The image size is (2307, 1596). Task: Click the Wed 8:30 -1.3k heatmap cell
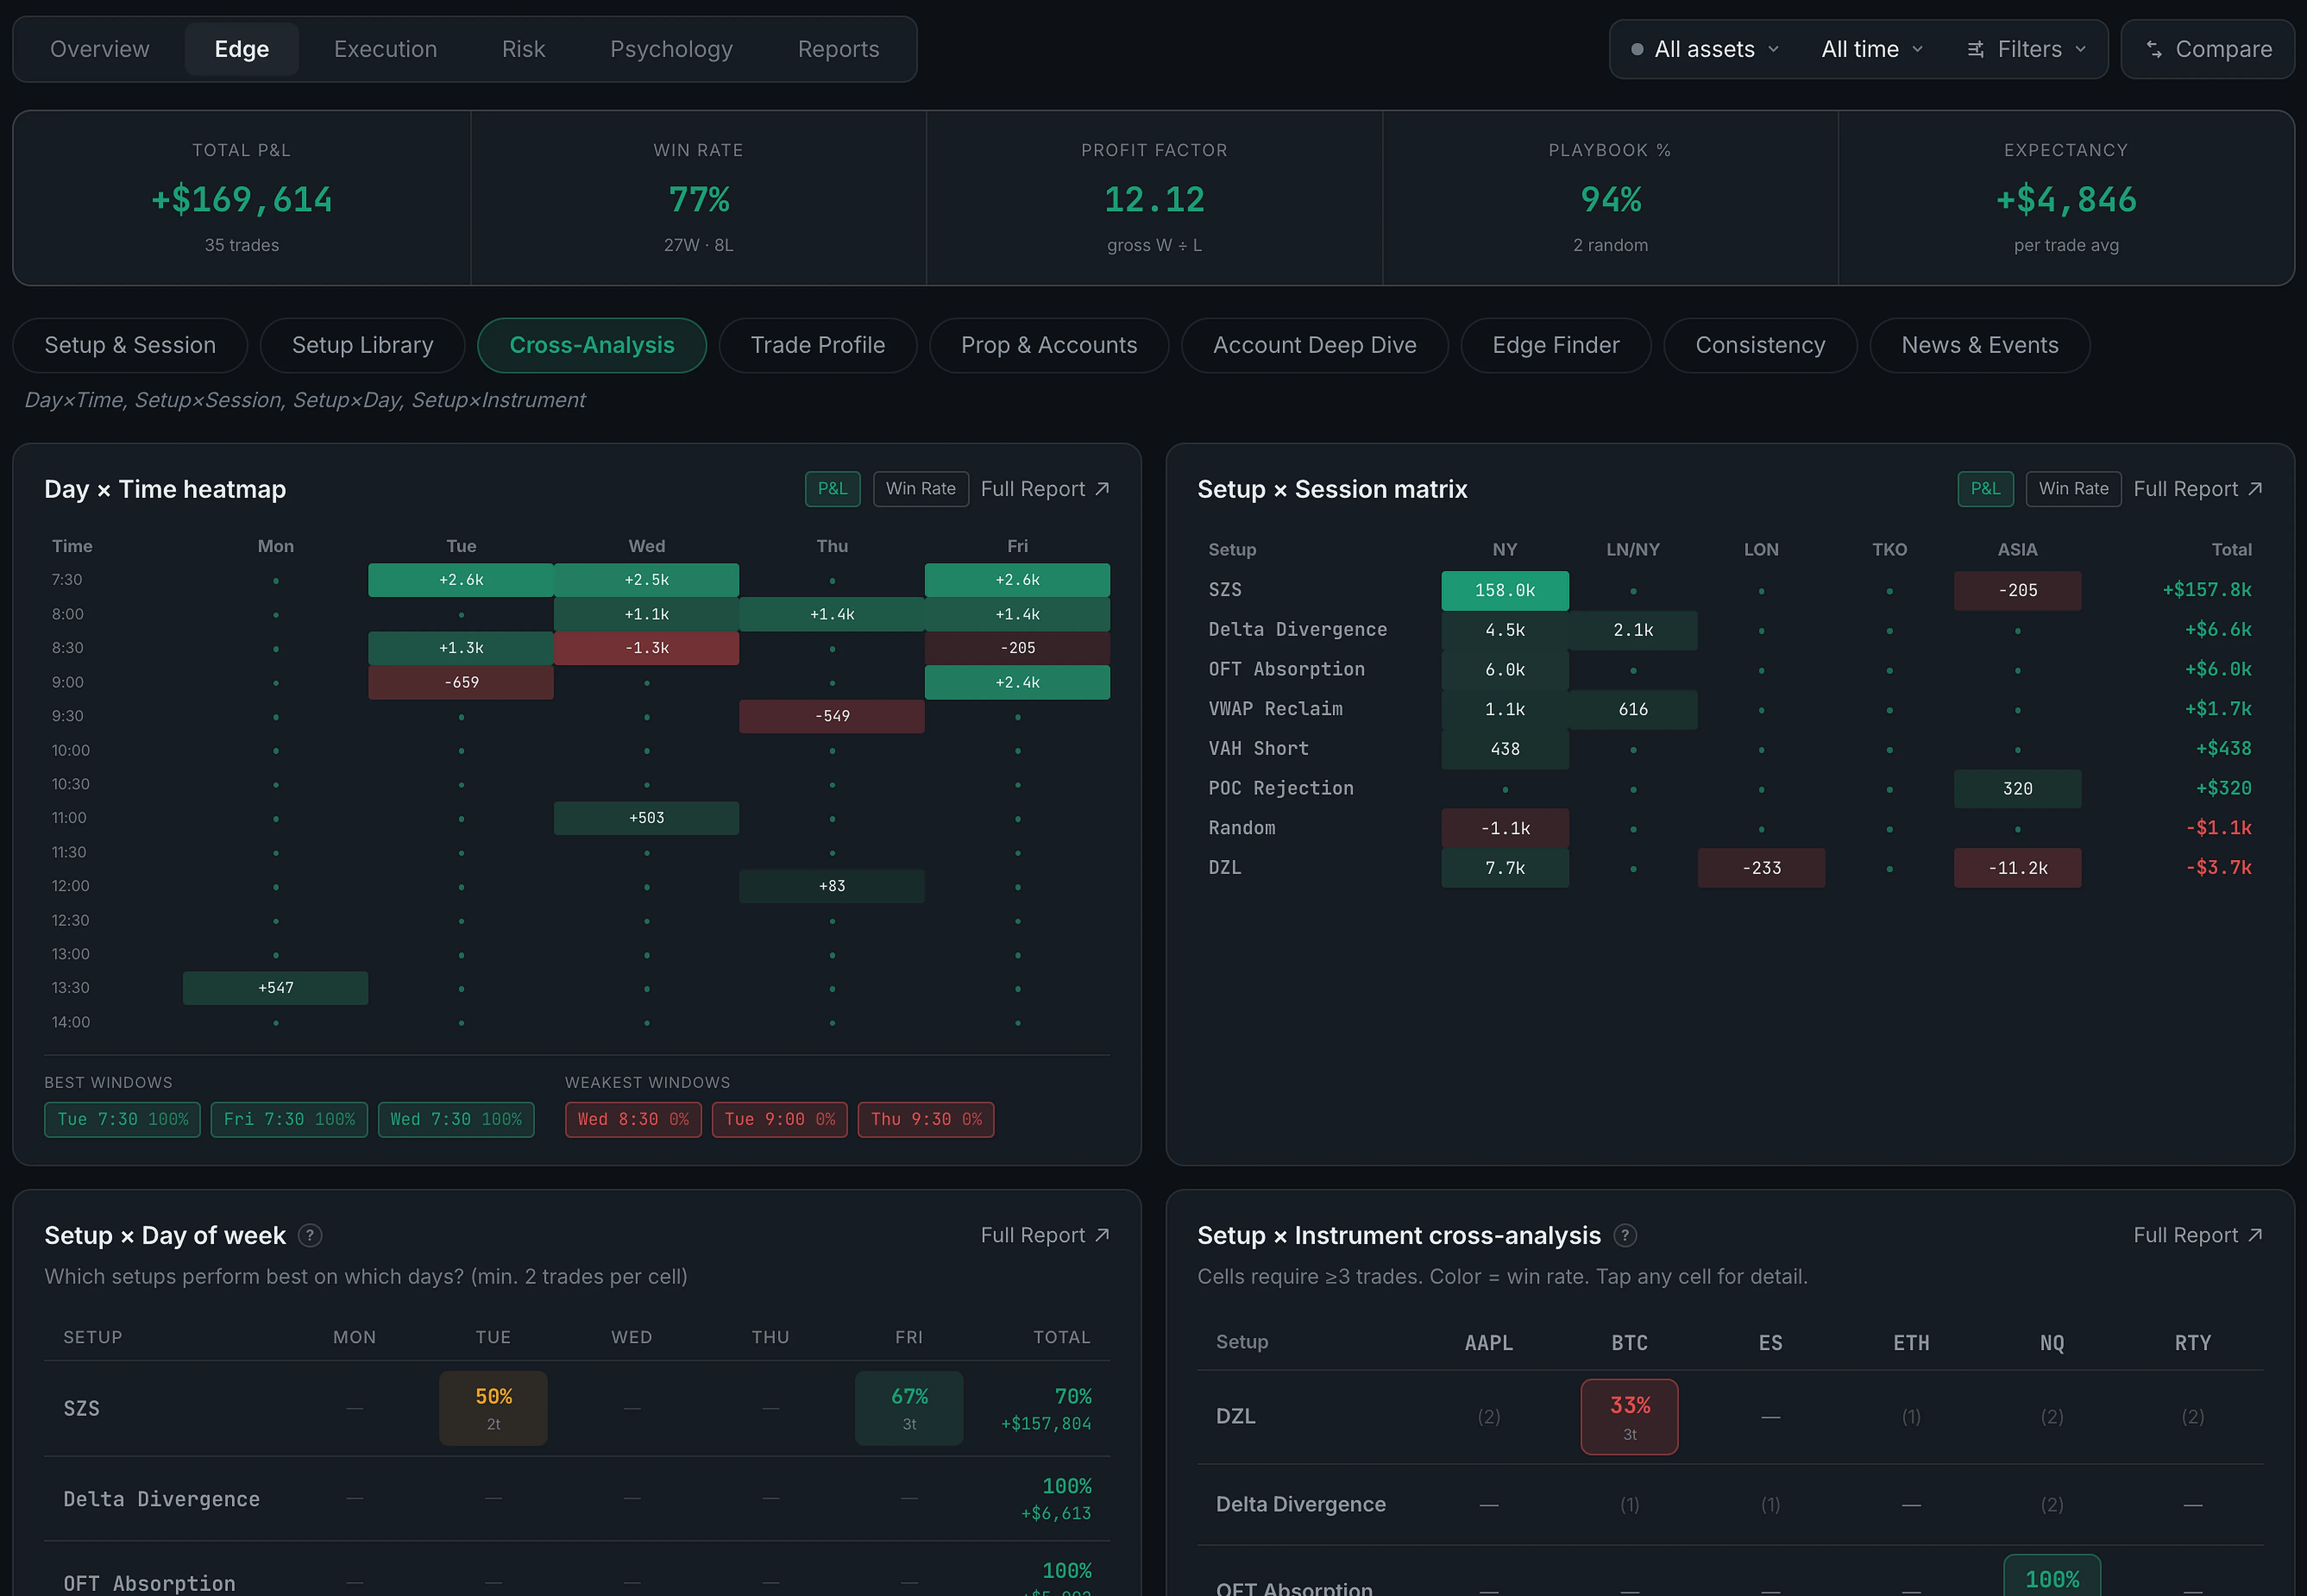646,648
